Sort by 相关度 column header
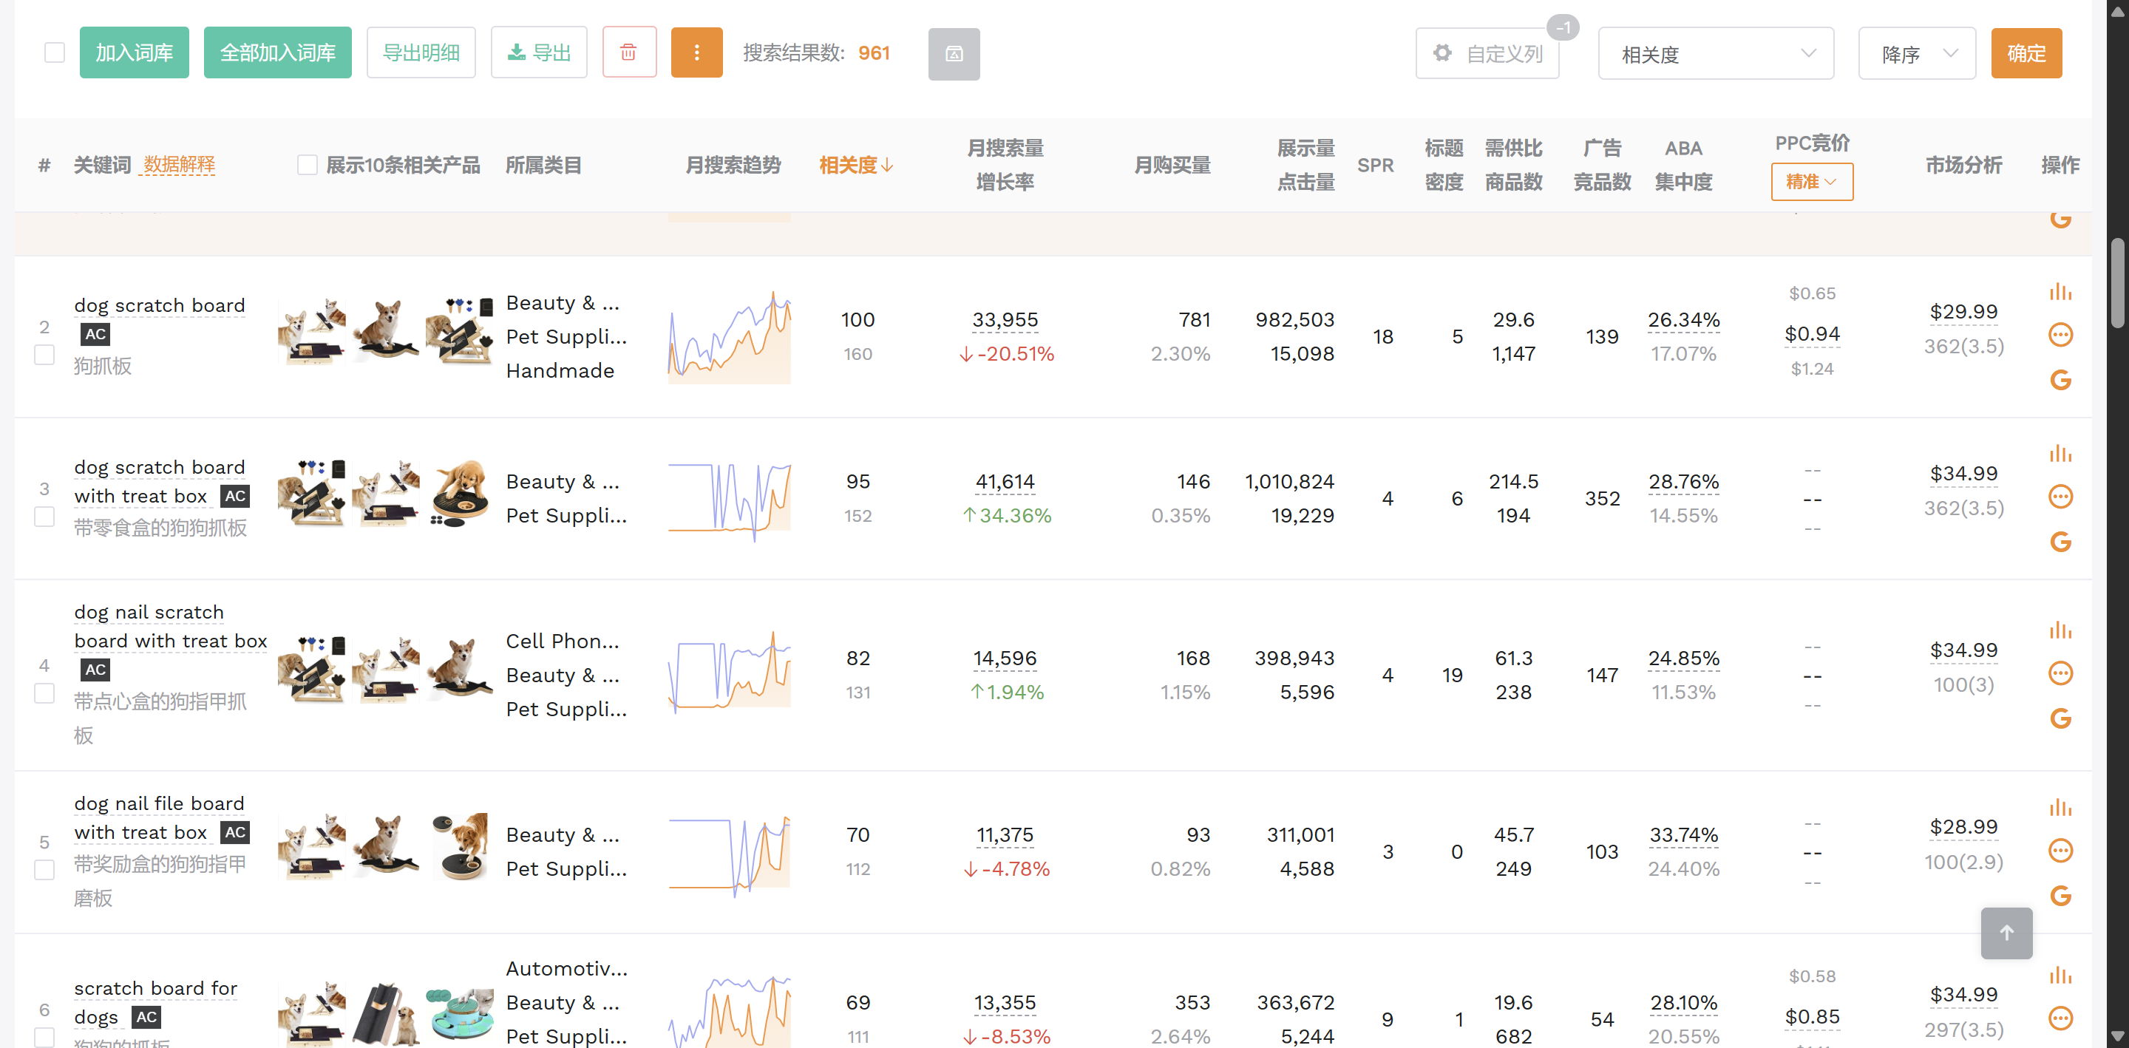Viewport: 2129px width, 1048px height. pos(856,166)
